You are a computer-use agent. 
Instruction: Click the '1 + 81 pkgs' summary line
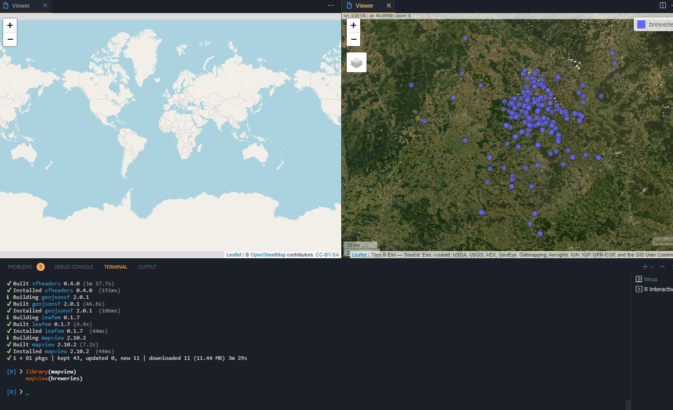[127, 358]
